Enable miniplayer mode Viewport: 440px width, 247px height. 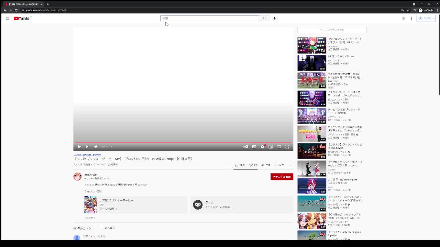point(271,146)
